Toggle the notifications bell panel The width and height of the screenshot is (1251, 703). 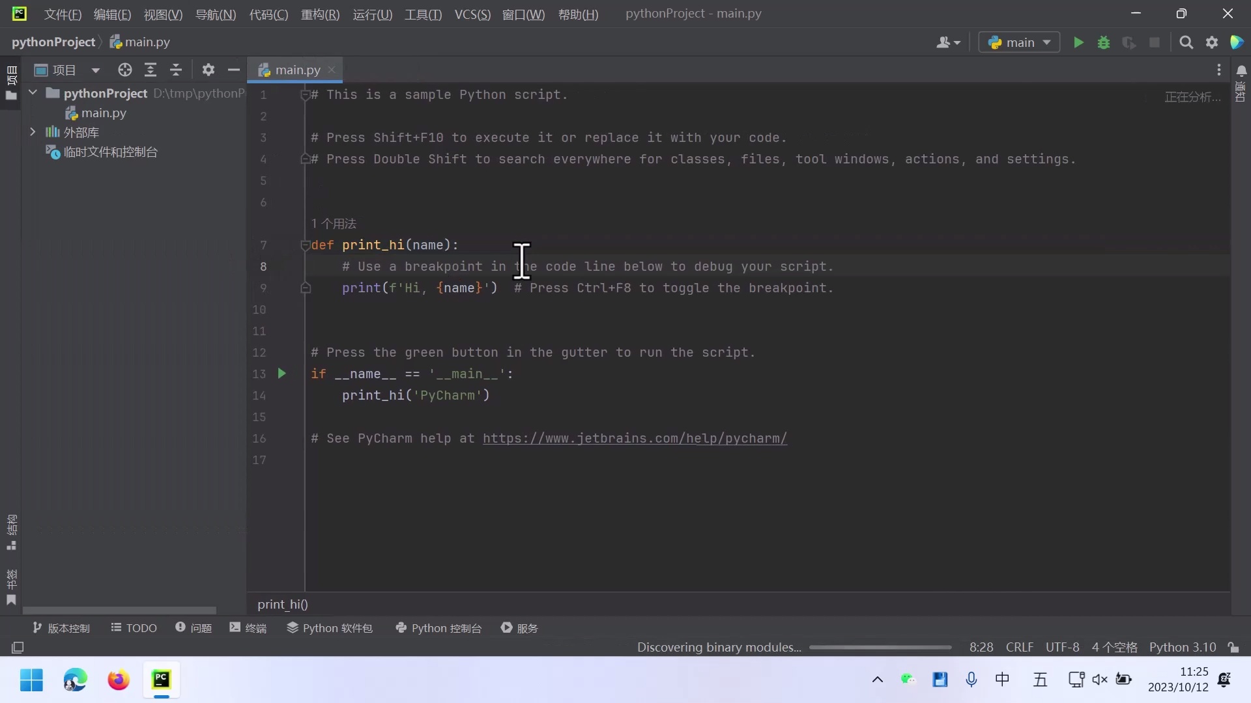tap(1241, 70)
